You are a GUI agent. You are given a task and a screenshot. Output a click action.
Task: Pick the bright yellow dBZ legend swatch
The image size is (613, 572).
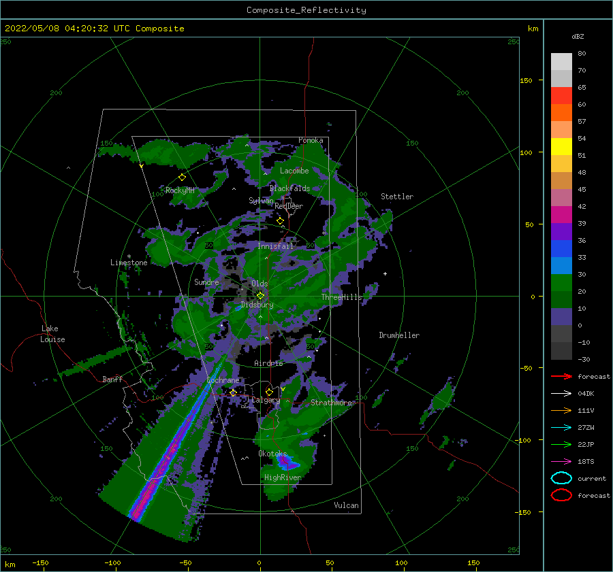(x=561, y=147)
